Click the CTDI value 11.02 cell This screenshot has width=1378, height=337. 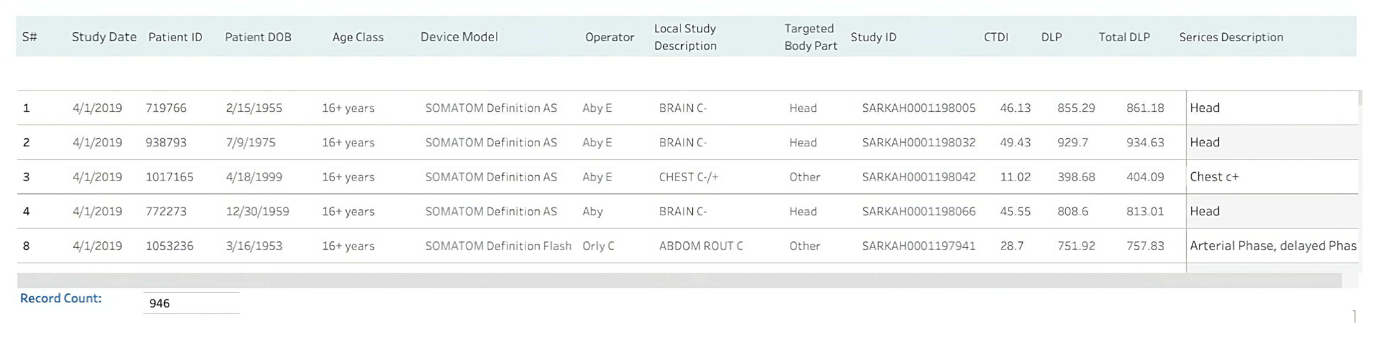coord(1015,177)
